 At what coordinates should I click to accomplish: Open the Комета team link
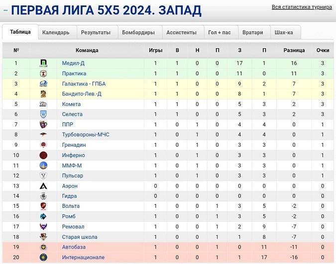(71, 104)
